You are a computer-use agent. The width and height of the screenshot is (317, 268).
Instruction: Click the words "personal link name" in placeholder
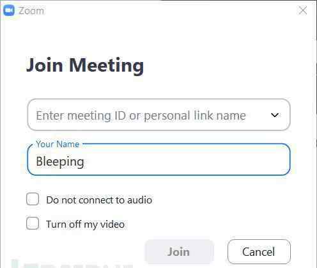(x=195, y=116)
